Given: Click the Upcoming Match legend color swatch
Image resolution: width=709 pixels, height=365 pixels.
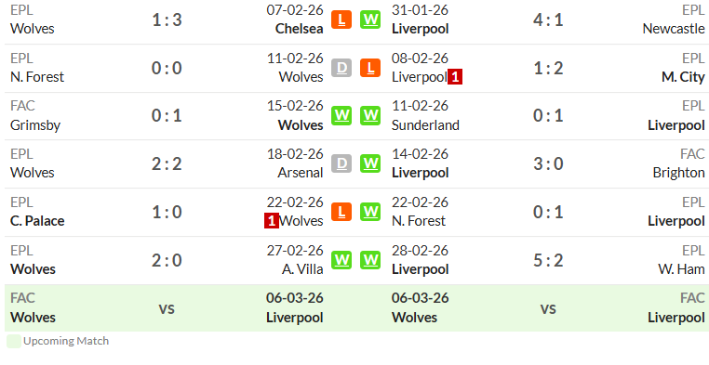Looking at the screenshot, I should (14, 341).
